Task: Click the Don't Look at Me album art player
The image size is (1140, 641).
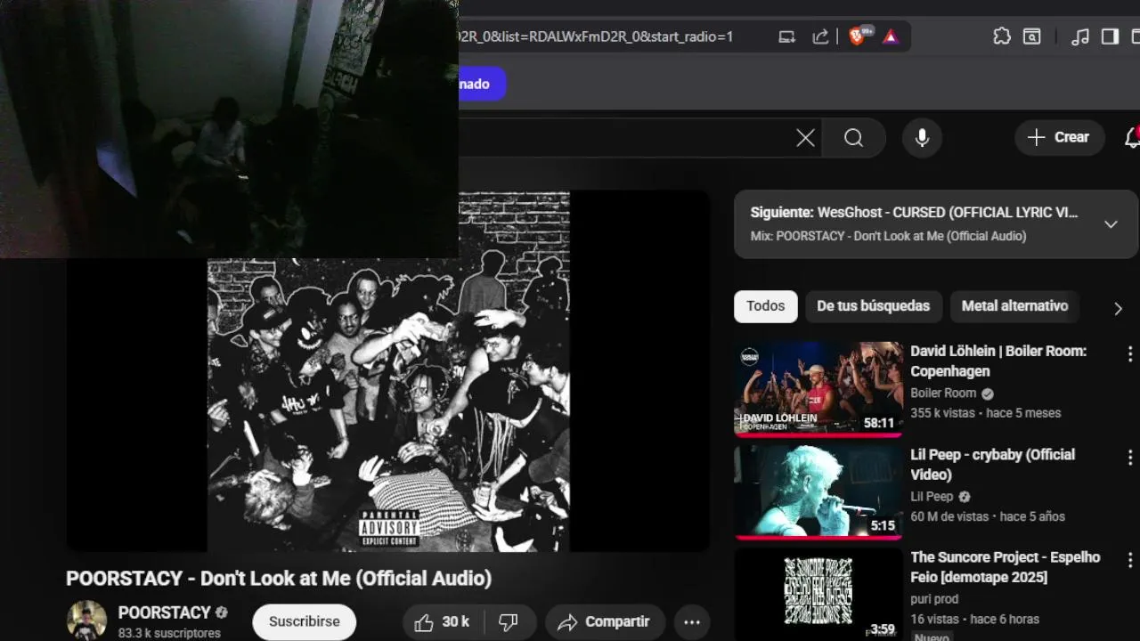Action: (x=388, y=371)
